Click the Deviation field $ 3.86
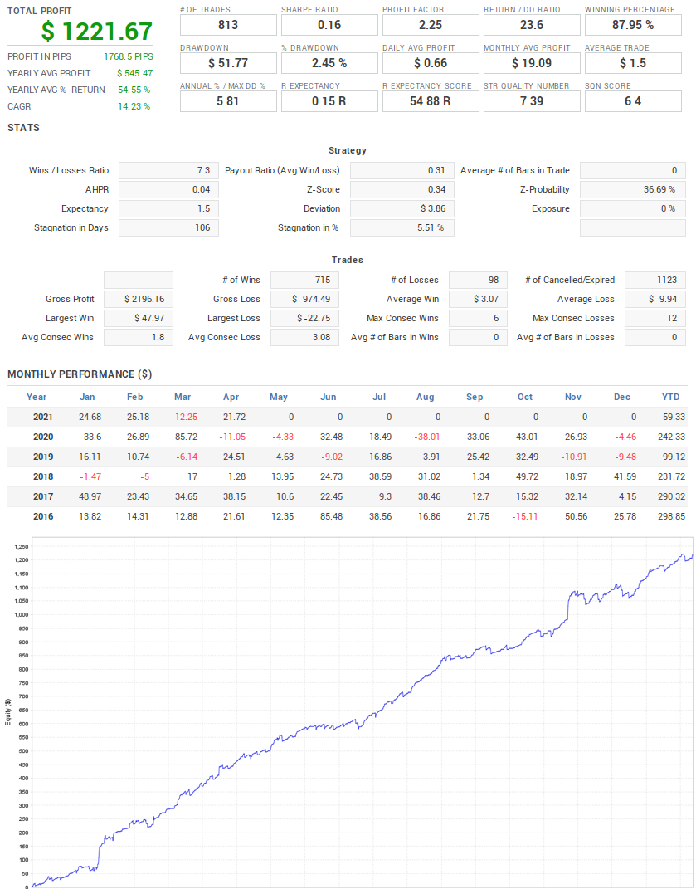The height and width of the screenshot is (889, 696). pos(402,208)
